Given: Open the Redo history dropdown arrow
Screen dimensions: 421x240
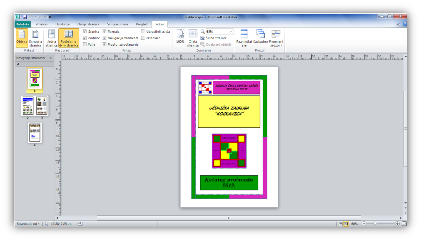Looking at the screenshot, I should click(45, 17).
